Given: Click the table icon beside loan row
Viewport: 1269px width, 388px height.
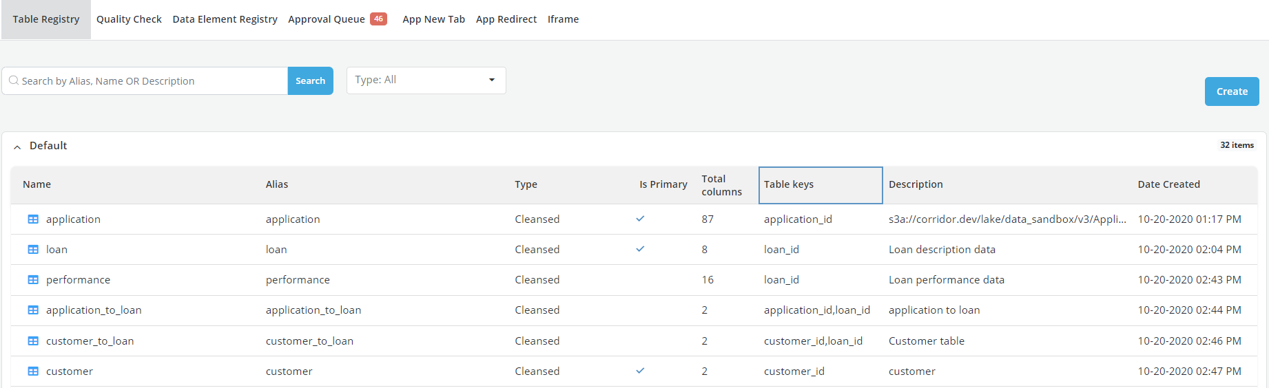Looking at the screenshot, I should [x=33, y=250].
